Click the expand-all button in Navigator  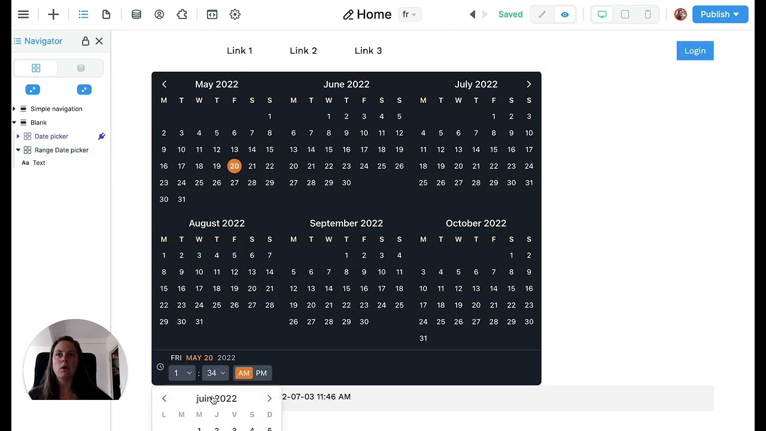[x=32, y=90]
